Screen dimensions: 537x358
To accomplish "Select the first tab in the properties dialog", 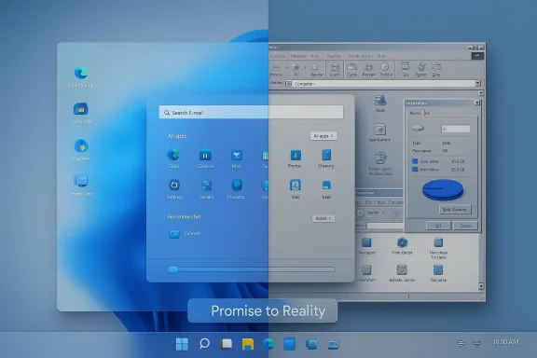I will (416, 113).
